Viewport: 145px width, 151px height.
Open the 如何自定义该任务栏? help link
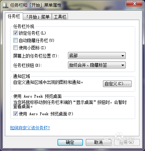point(30,128)
